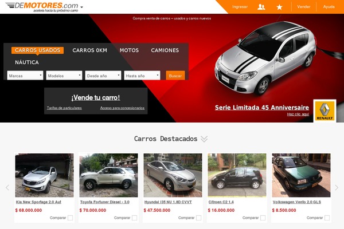The image size is (344, 229).
Task: Open the Desde año dropdown
Action: click(103, 76)
